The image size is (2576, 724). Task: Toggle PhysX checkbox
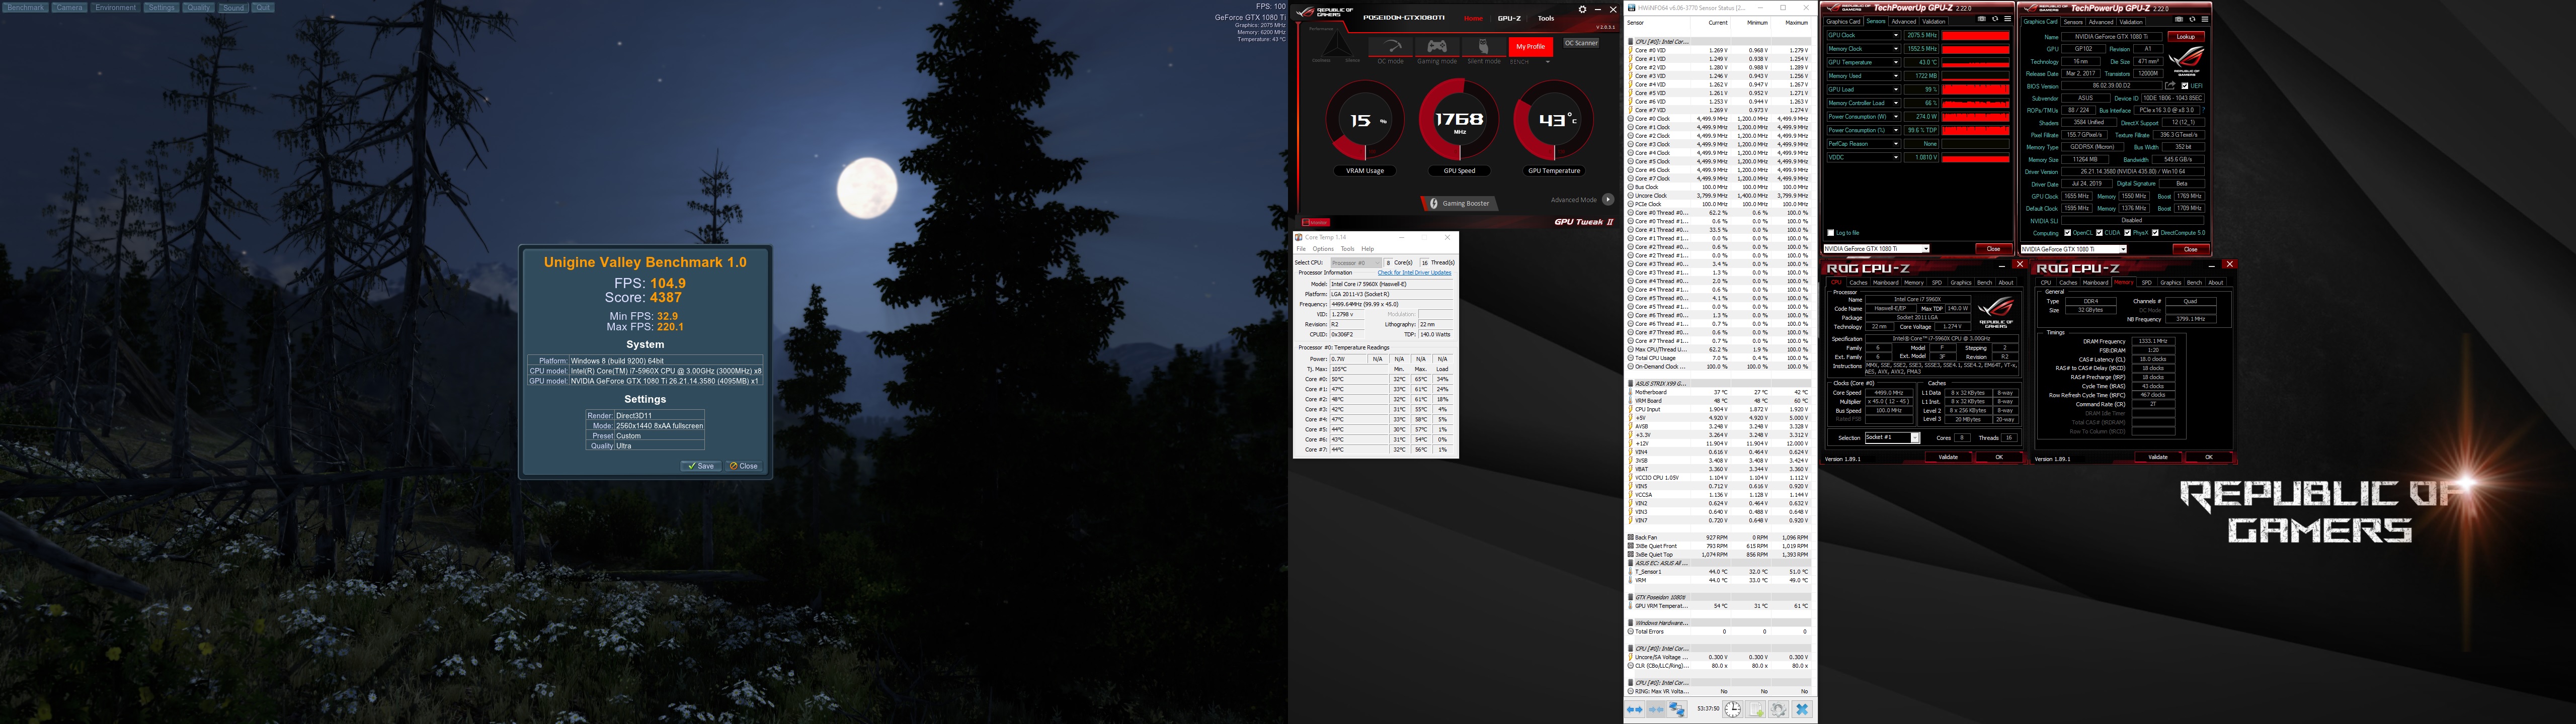click(2128, 233)
